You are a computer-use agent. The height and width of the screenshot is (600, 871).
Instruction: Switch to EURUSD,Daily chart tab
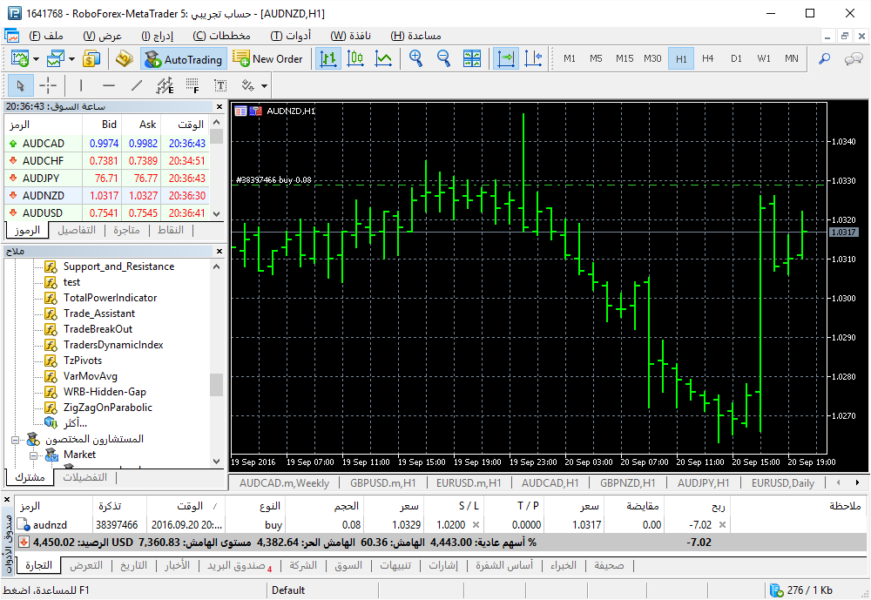point(782,482)
